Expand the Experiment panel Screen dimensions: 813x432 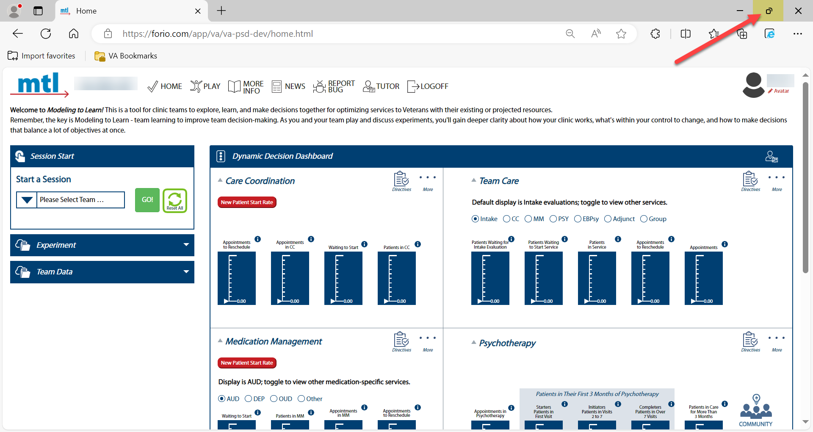click(102, 245)
